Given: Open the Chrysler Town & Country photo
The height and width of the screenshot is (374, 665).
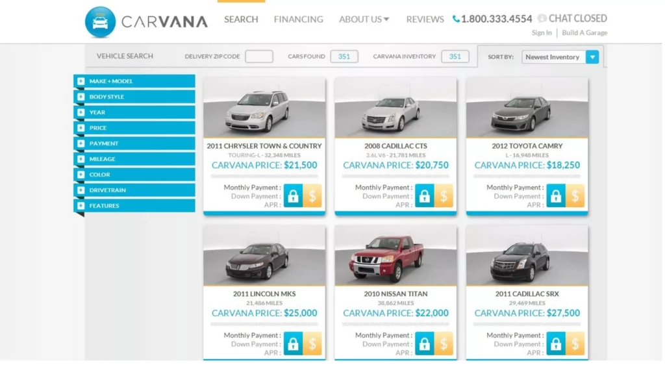Looking at the screenshot, I should (x=264, y=108).
